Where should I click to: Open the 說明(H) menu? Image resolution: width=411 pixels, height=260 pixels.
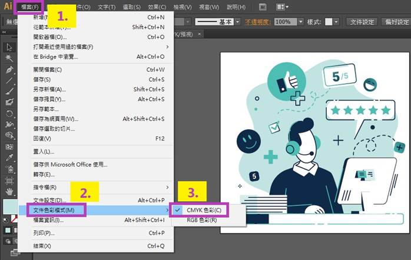(x=236, y=7)
